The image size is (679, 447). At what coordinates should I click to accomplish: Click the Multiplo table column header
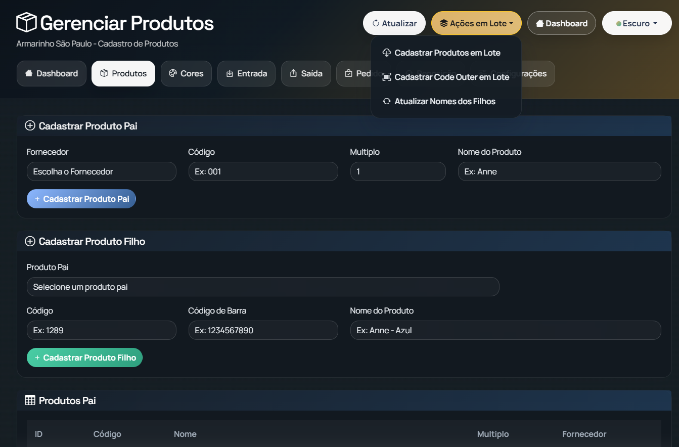tap(493, 434)
